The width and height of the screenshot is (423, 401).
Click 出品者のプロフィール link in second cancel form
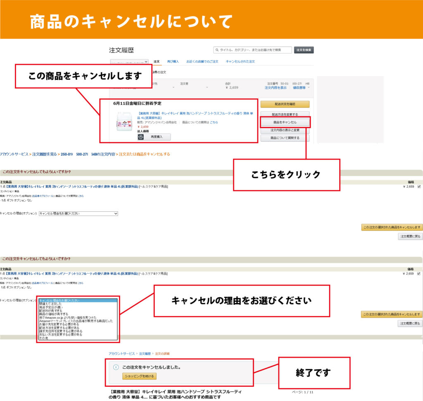pyautogui.click(x=43, y=283)
